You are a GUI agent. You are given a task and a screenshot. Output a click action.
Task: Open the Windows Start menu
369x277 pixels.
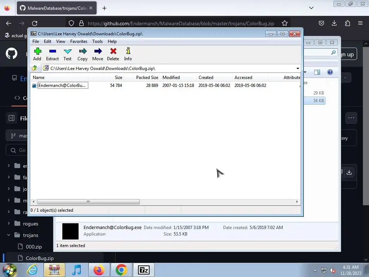[10, 270]
